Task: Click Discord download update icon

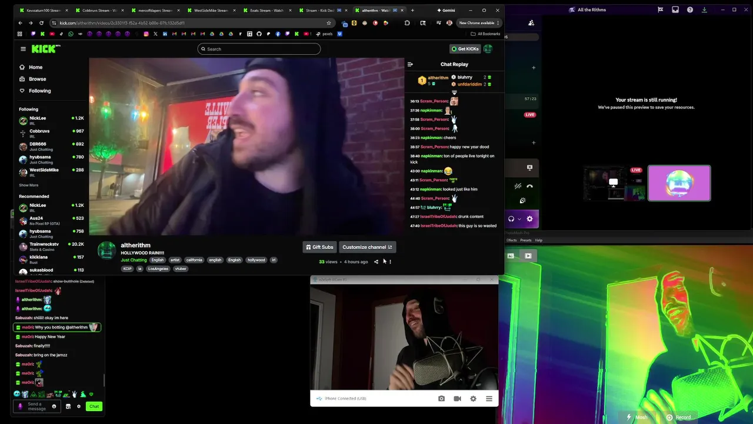Action: [x=704, y=10]
